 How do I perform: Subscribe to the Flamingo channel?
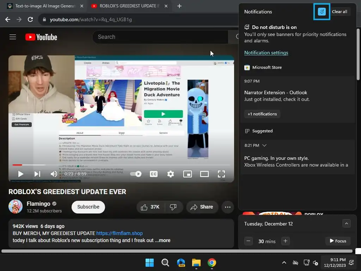(88, 207)
